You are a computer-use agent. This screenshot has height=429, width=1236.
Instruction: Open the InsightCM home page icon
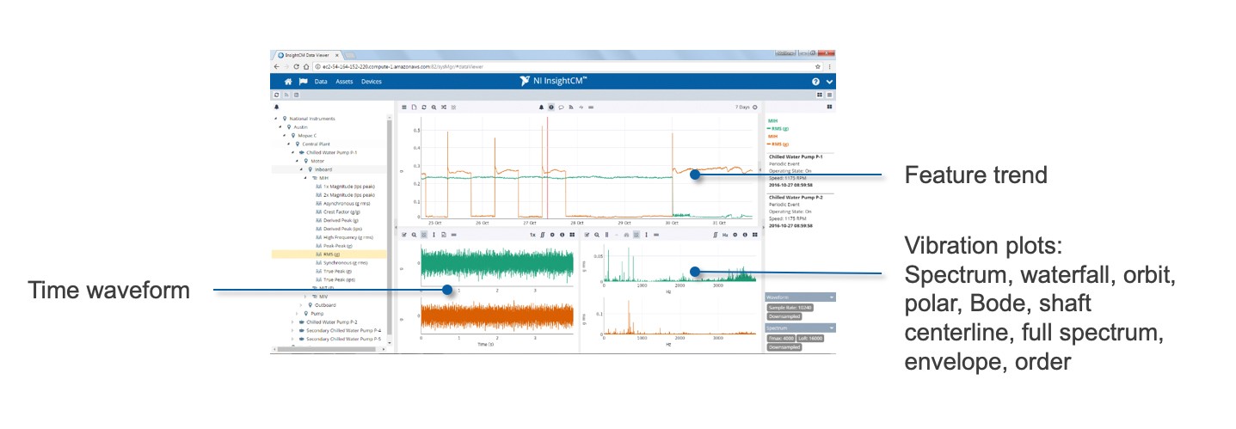[288, 82]
